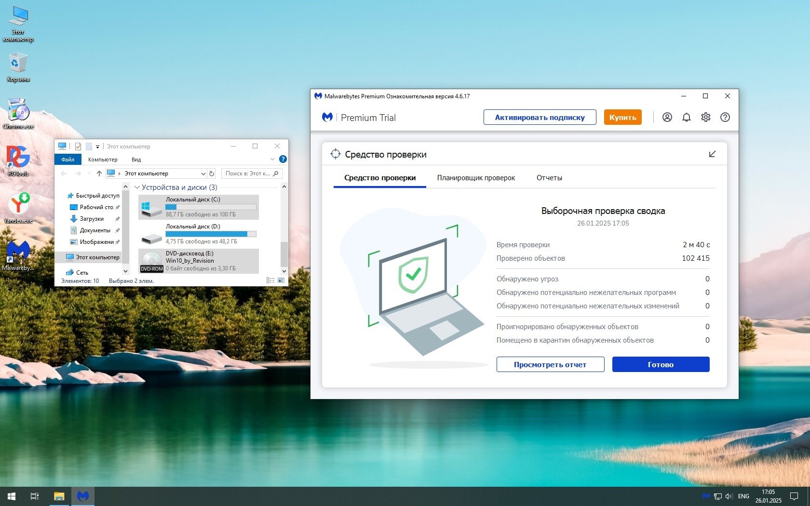Viewport: 810px width, 506px height.
Task: Select Локальный диск (C:)
Action: [199, 207]
